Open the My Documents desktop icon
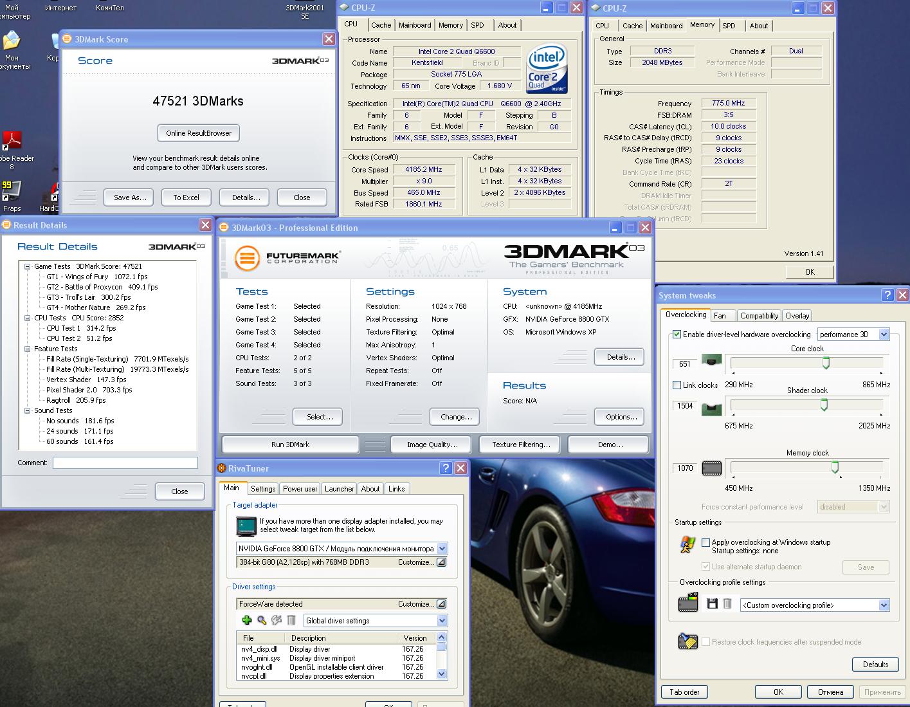 pos(12,50)
